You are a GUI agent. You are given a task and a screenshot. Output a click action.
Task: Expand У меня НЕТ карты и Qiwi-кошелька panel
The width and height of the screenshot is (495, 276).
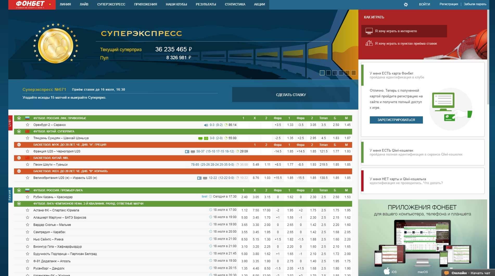click(423, 181)
